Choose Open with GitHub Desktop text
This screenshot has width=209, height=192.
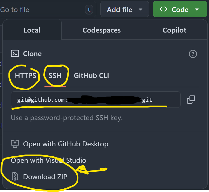(65, 144)
